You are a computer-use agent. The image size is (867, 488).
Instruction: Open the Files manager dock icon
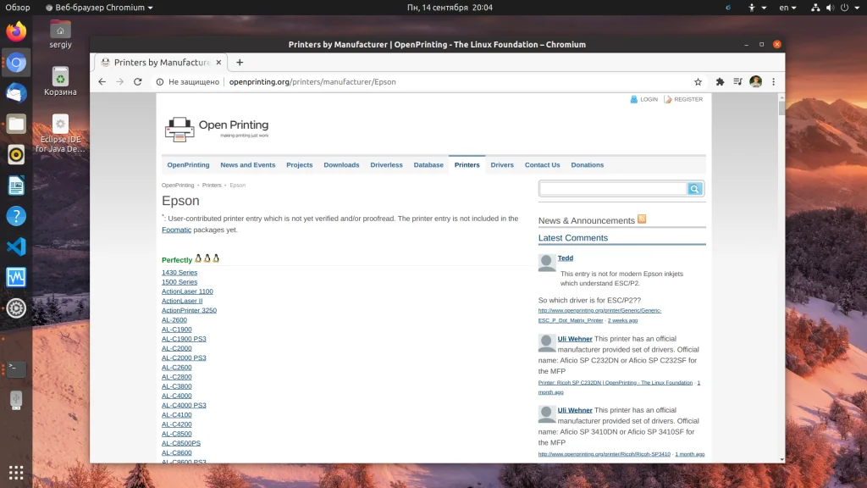coord(16,124)
